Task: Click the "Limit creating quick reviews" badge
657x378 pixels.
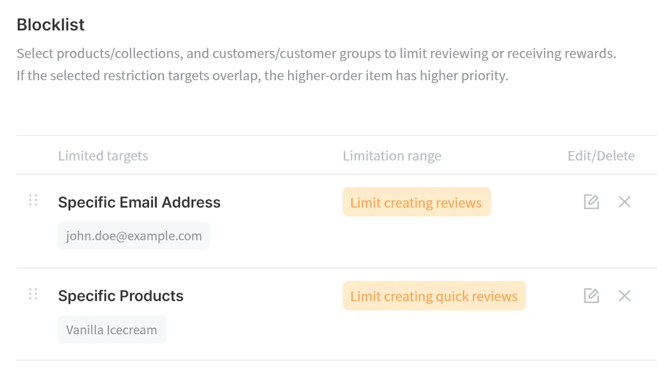Action: tap(434, 296)
